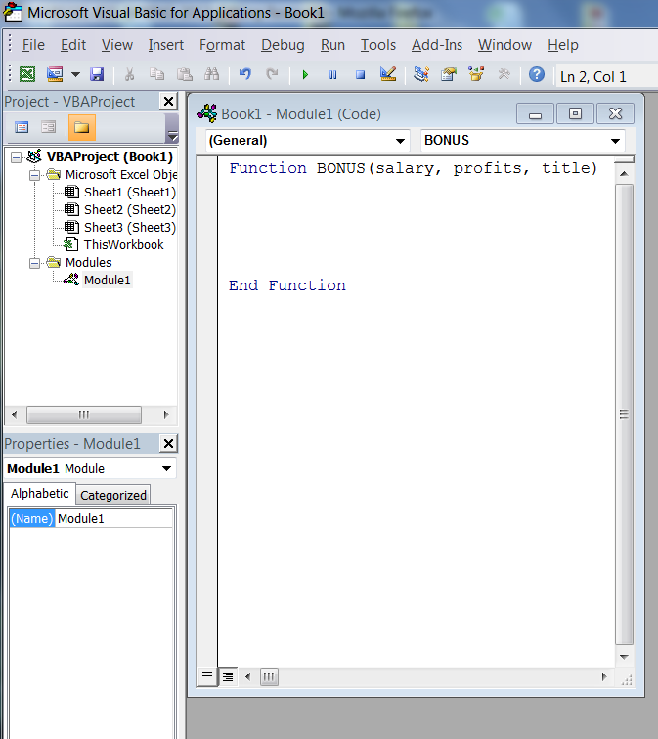The width and height of the screenshot is (658, 739).
Task: Open the Help menu
Action: (563, 45)
